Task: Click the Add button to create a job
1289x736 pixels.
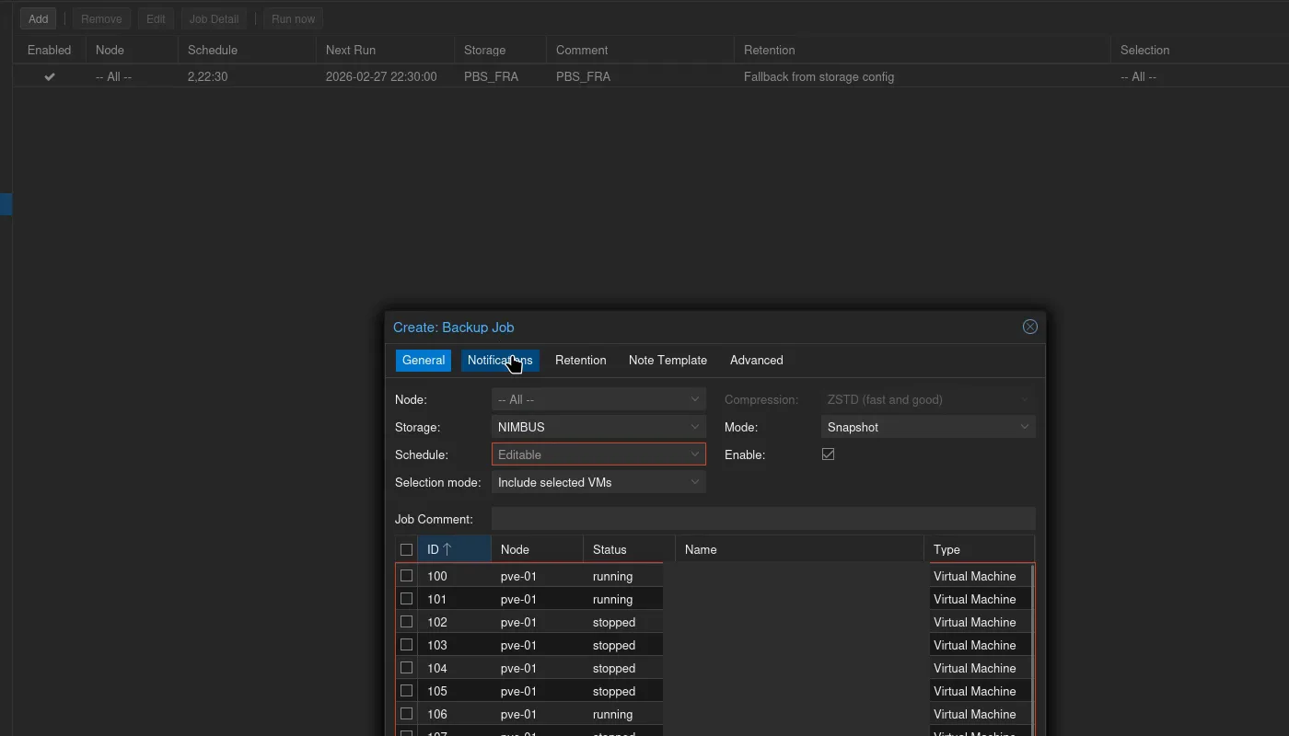Action: click(38, 18)
